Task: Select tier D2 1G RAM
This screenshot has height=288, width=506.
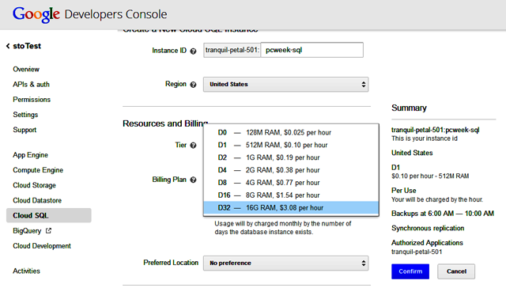Action: click(x=291, y=158)
